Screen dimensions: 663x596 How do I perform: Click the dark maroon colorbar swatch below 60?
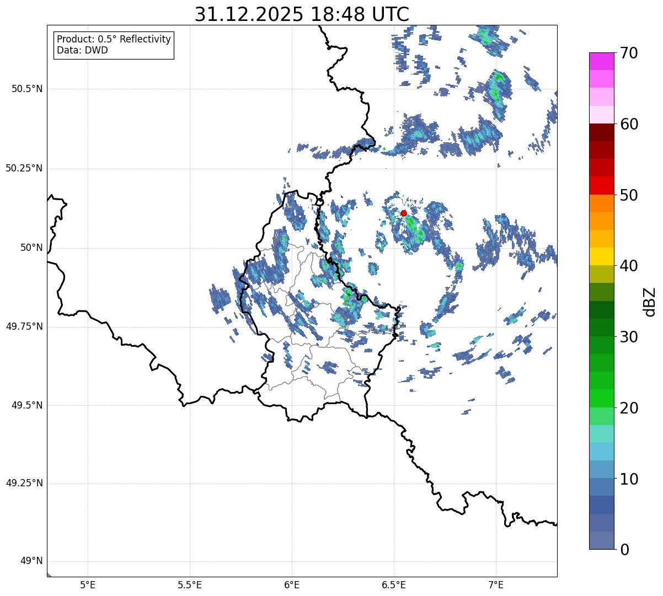(x=602, y=132)
